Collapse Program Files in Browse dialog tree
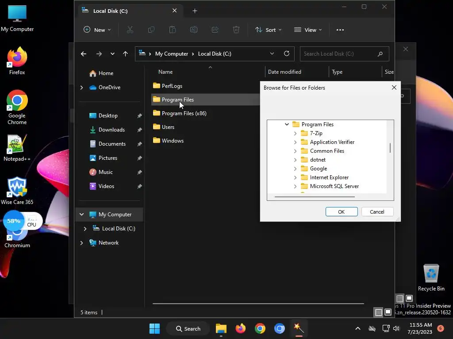 tap(287, 124)
